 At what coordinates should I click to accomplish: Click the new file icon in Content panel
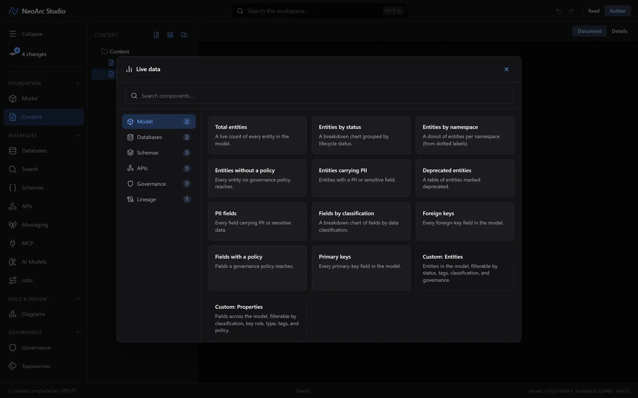point(156,35)
